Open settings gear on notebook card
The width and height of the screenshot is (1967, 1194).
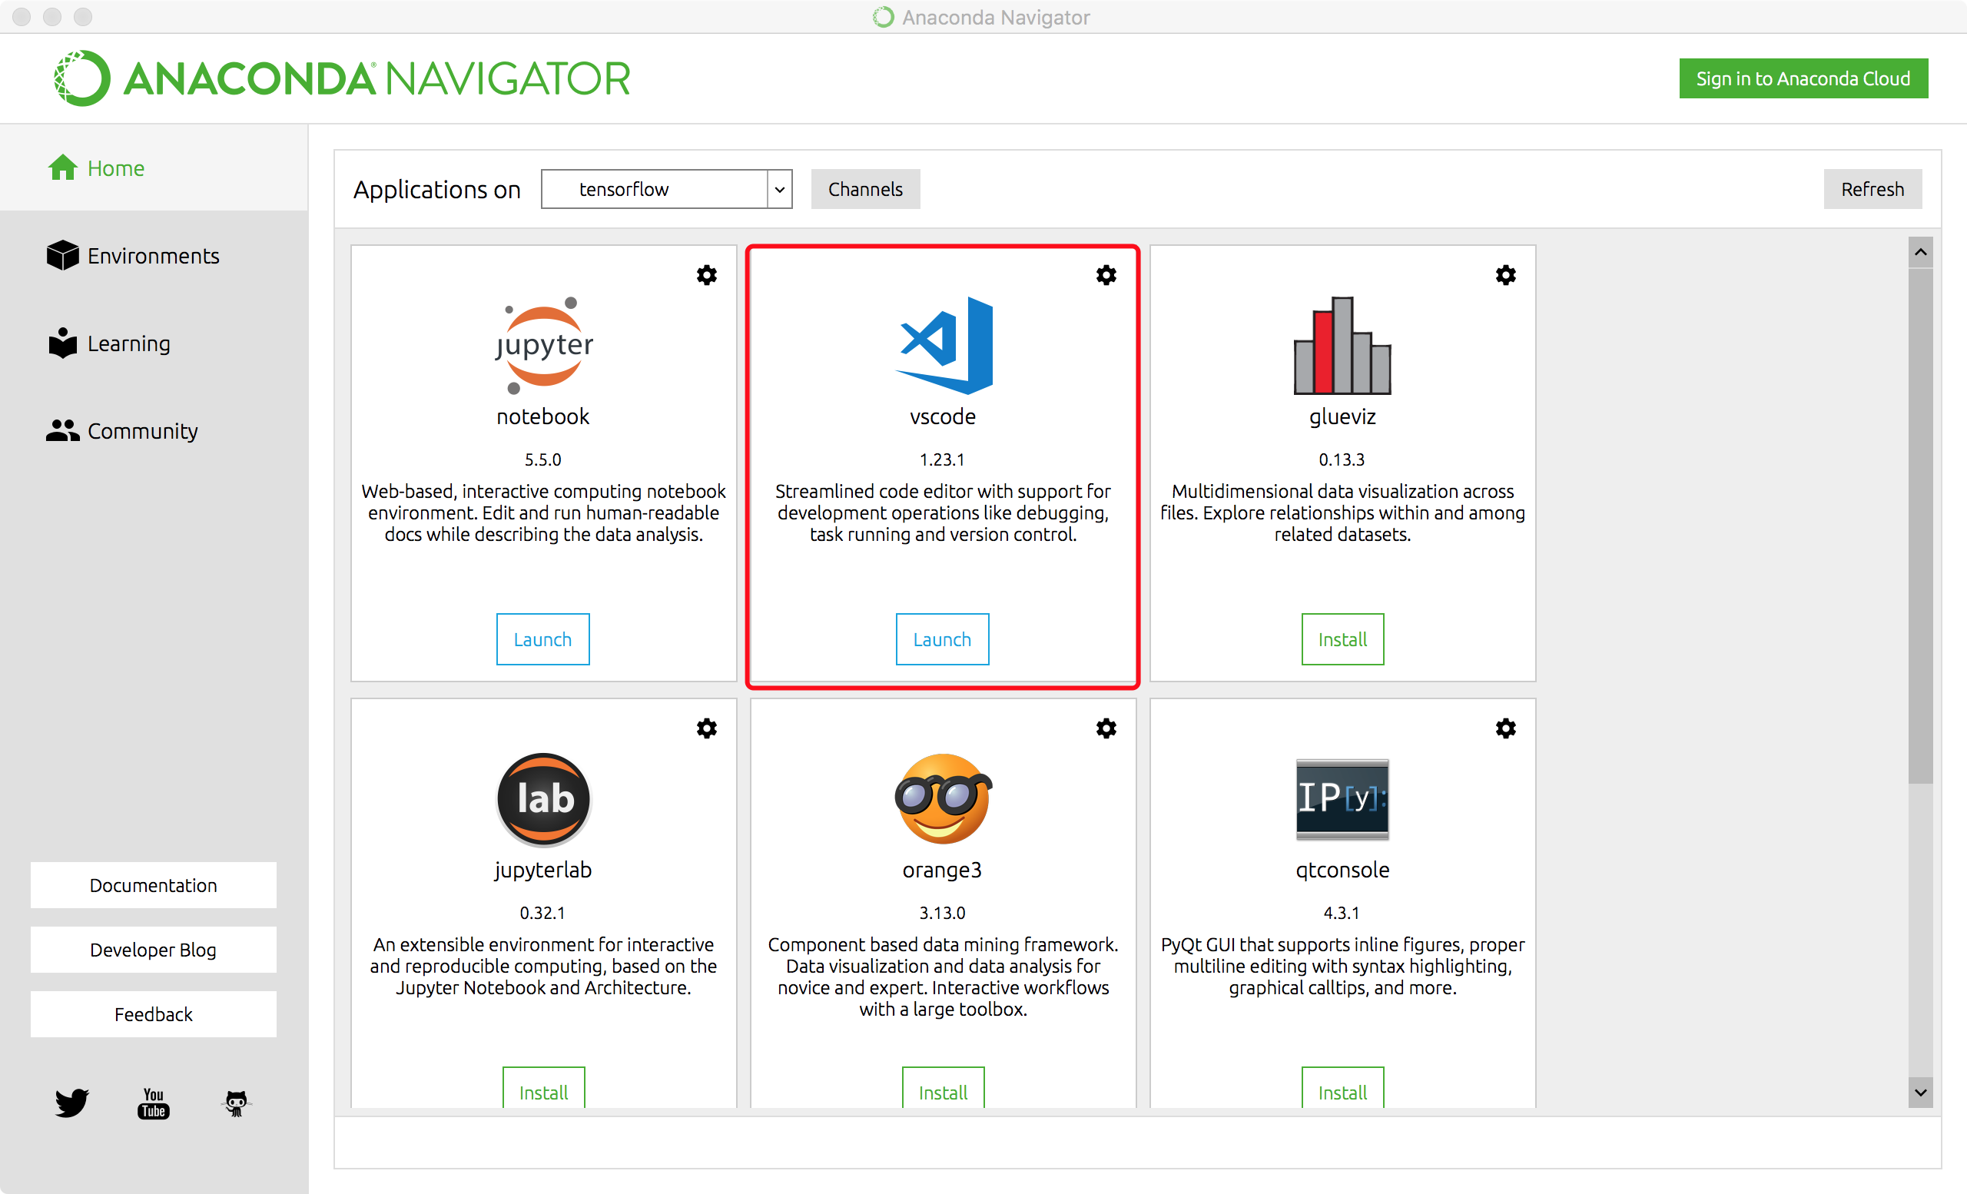point(706,275)
